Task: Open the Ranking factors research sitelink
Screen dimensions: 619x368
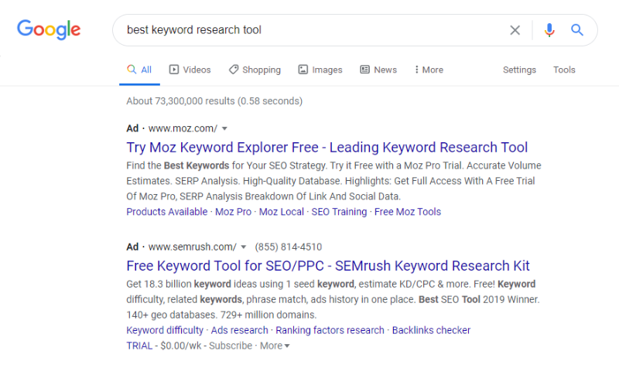Action: [330, 330]
